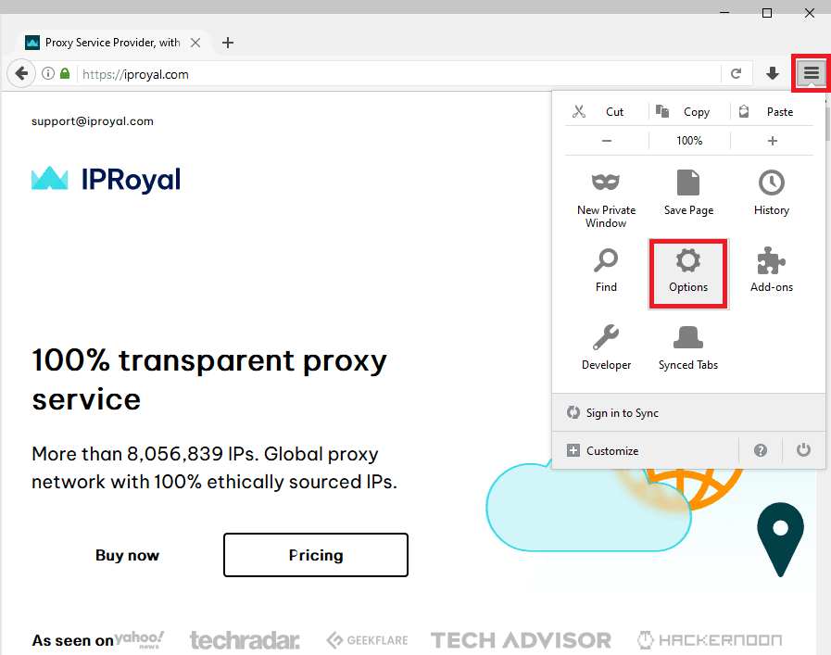
Task: Click the techradar logo
Action: (245, 640)
